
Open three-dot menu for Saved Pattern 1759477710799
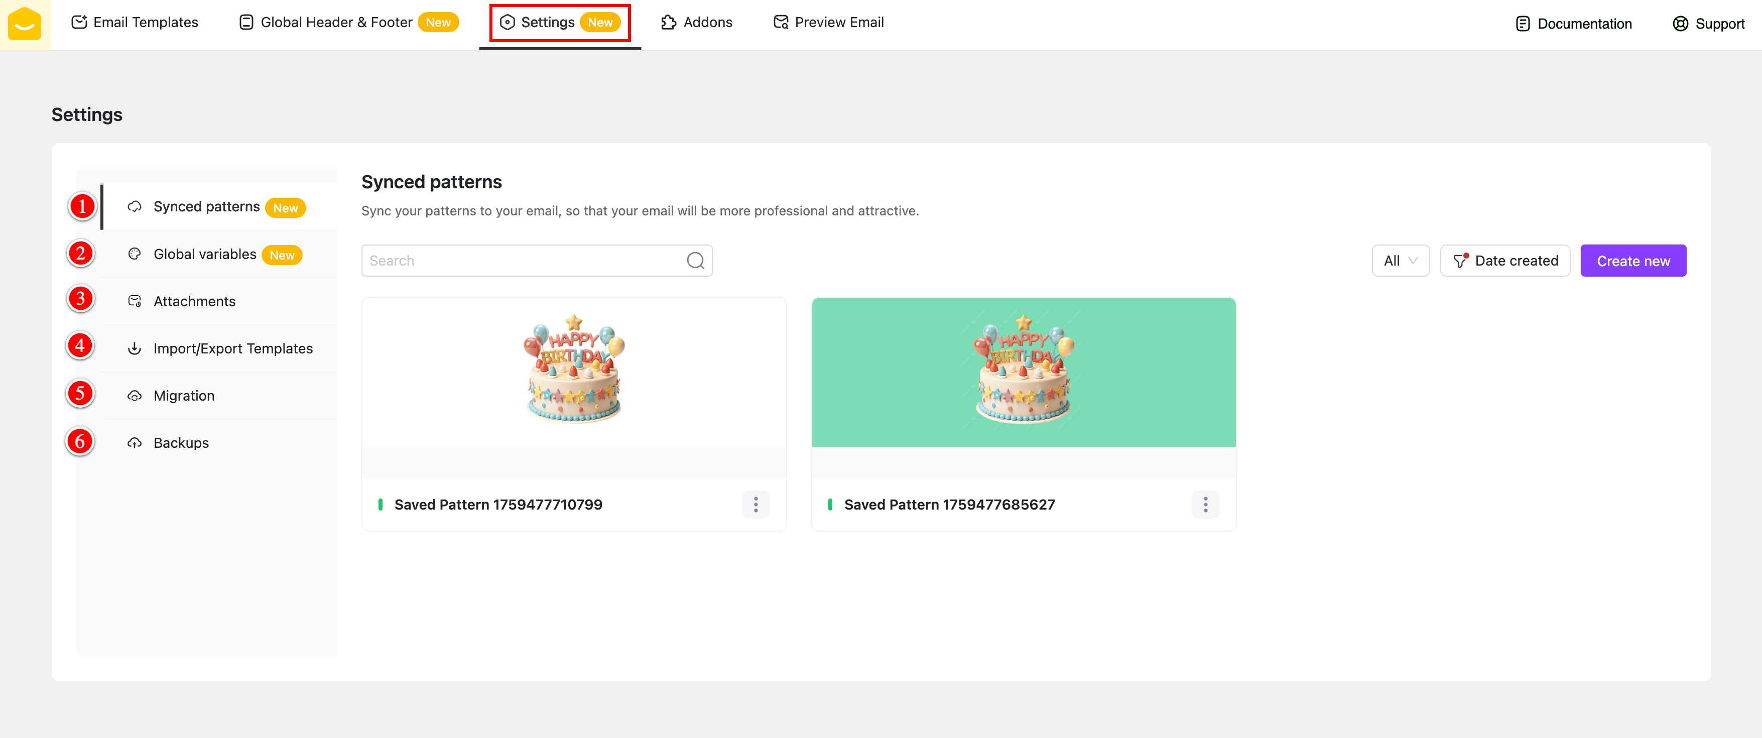click(755, 505)
